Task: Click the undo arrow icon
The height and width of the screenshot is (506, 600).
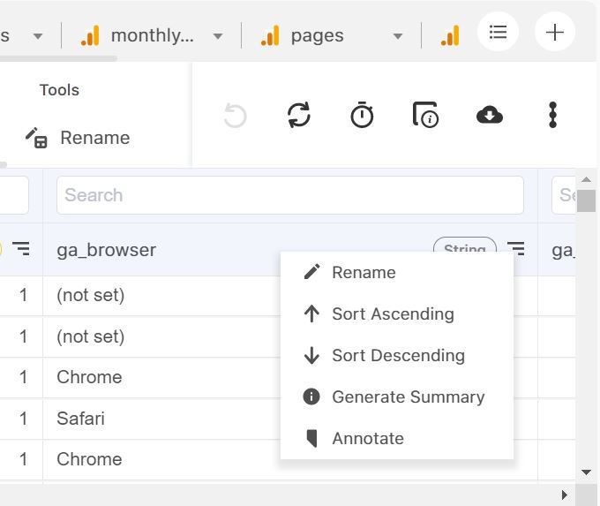Action: click(235, 115)
